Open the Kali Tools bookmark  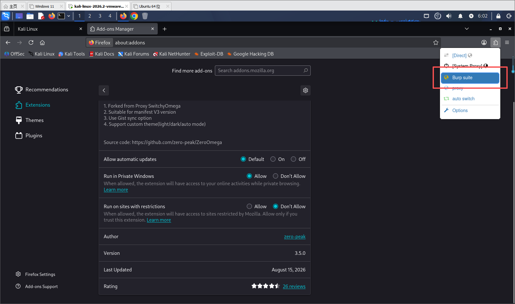72,54
